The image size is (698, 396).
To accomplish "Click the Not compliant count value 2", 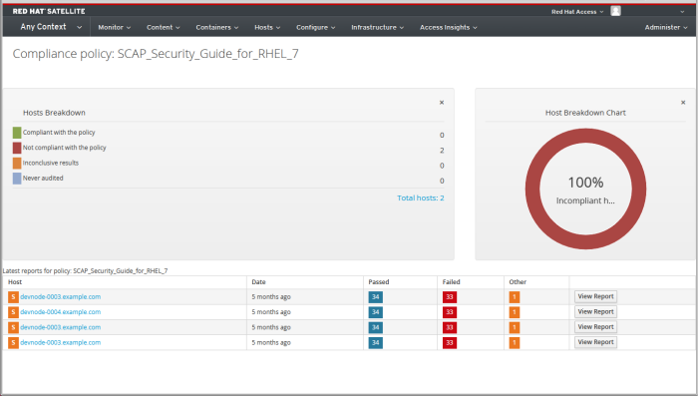I will tap(442, 151).
